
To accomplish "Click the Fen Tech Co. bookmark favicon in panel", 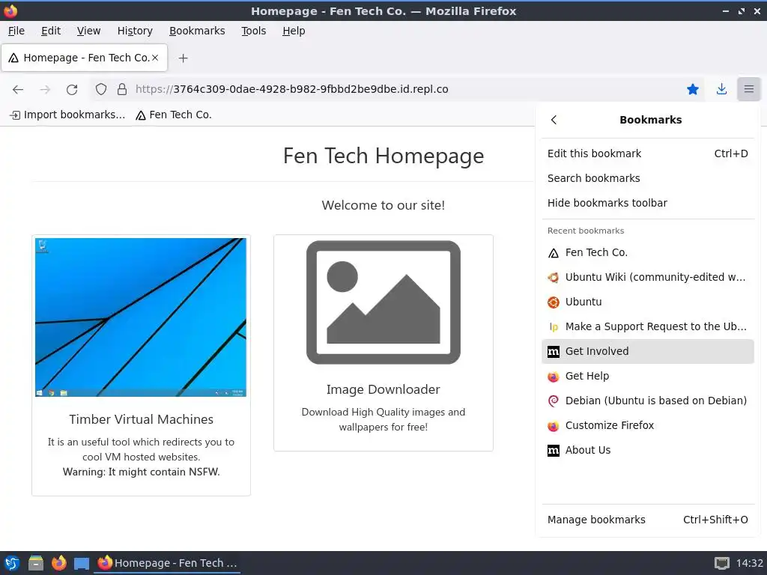I will tap(554, 253).
